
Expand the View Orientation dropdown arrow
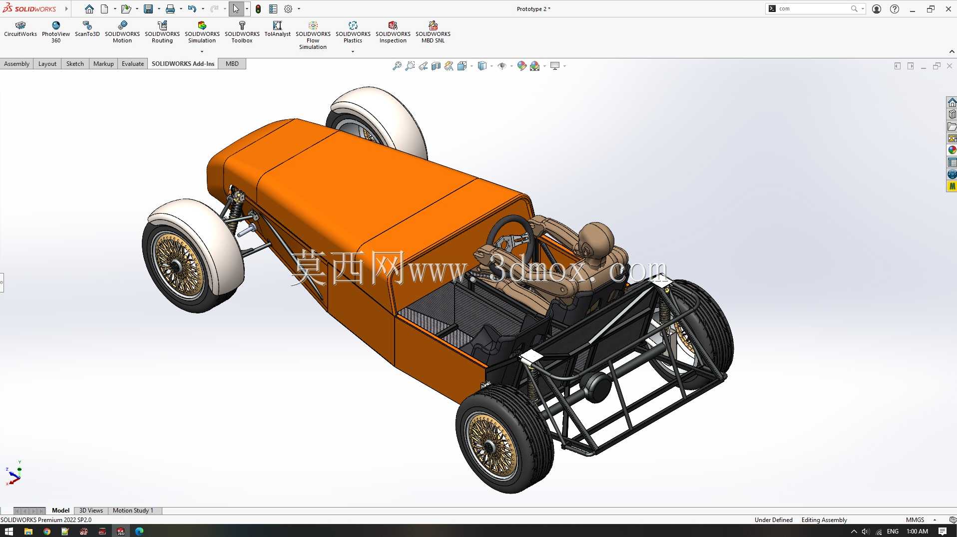472,66
